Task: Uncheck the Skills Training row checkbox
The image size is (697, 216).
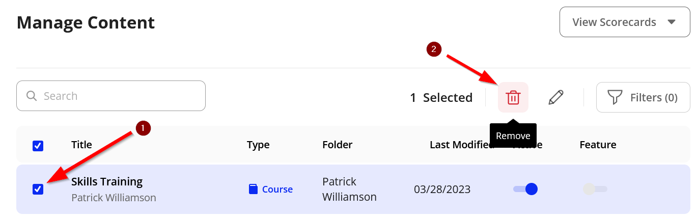Action: 38,190
